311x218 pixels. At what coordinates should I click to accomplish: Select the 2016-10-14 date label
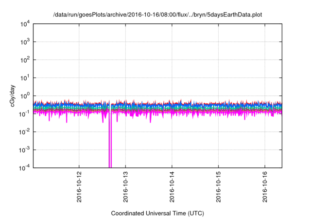pos(172,187)
